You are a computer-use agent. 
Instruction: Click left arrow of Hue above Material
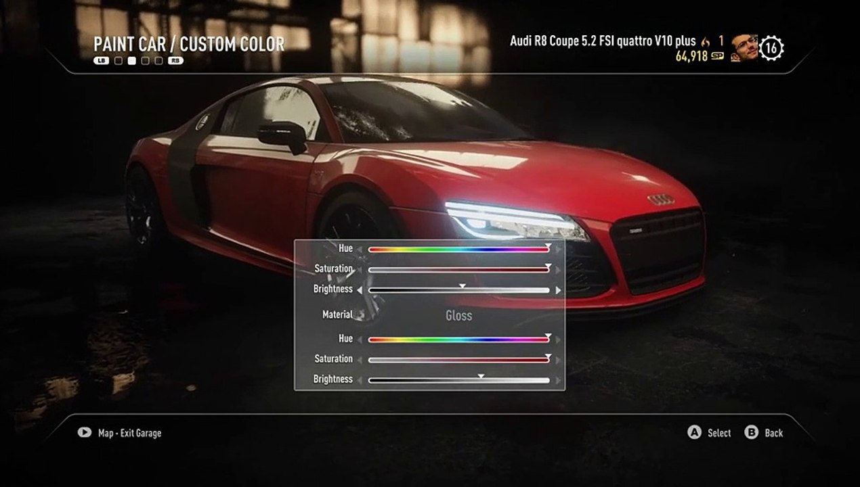[x=360, y=250]
